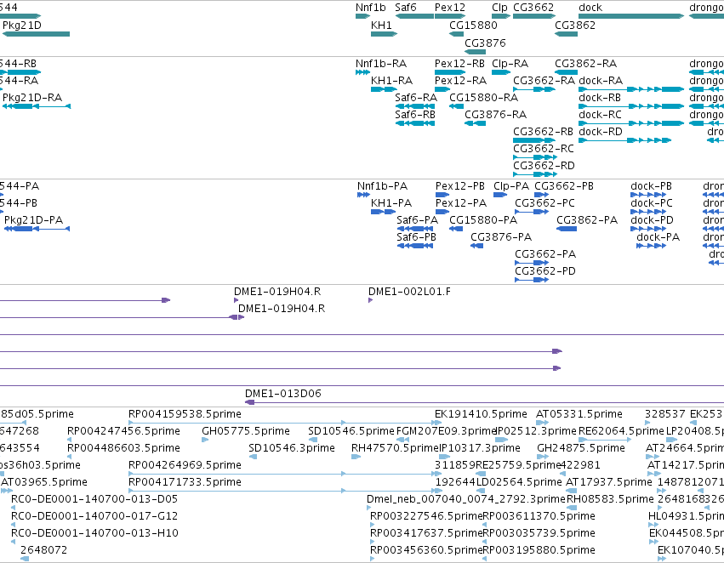Click transcript dock-RA
724x563 pixels.
pos(631,89)
